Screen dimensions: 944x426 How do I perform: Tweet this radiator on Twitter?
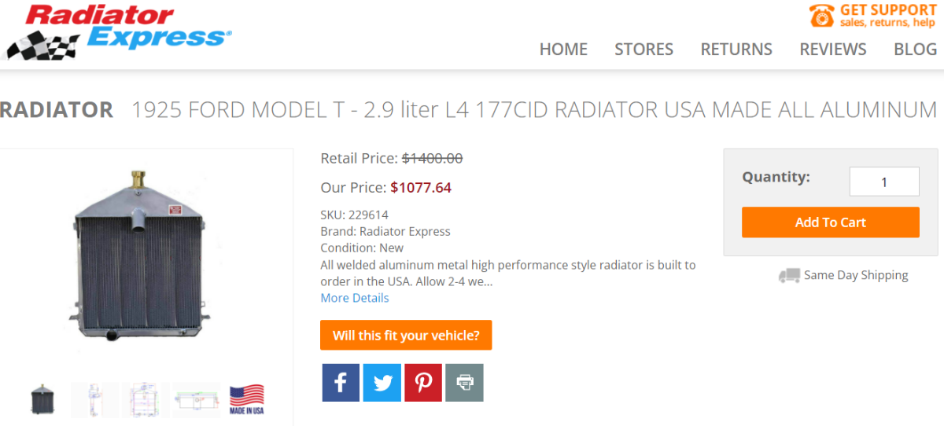(x=382, y=383)
